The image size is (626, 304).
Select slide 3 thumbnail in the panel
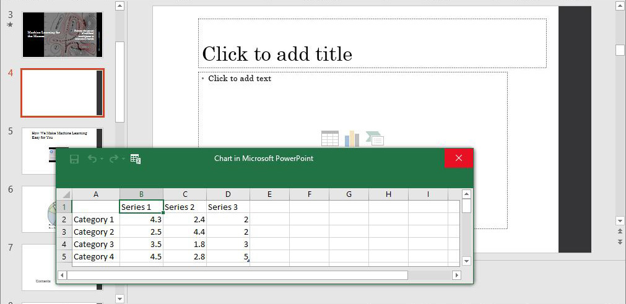click(63, 35)
